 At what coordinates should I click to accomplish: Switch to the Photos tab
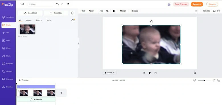[x=39, y=21]
